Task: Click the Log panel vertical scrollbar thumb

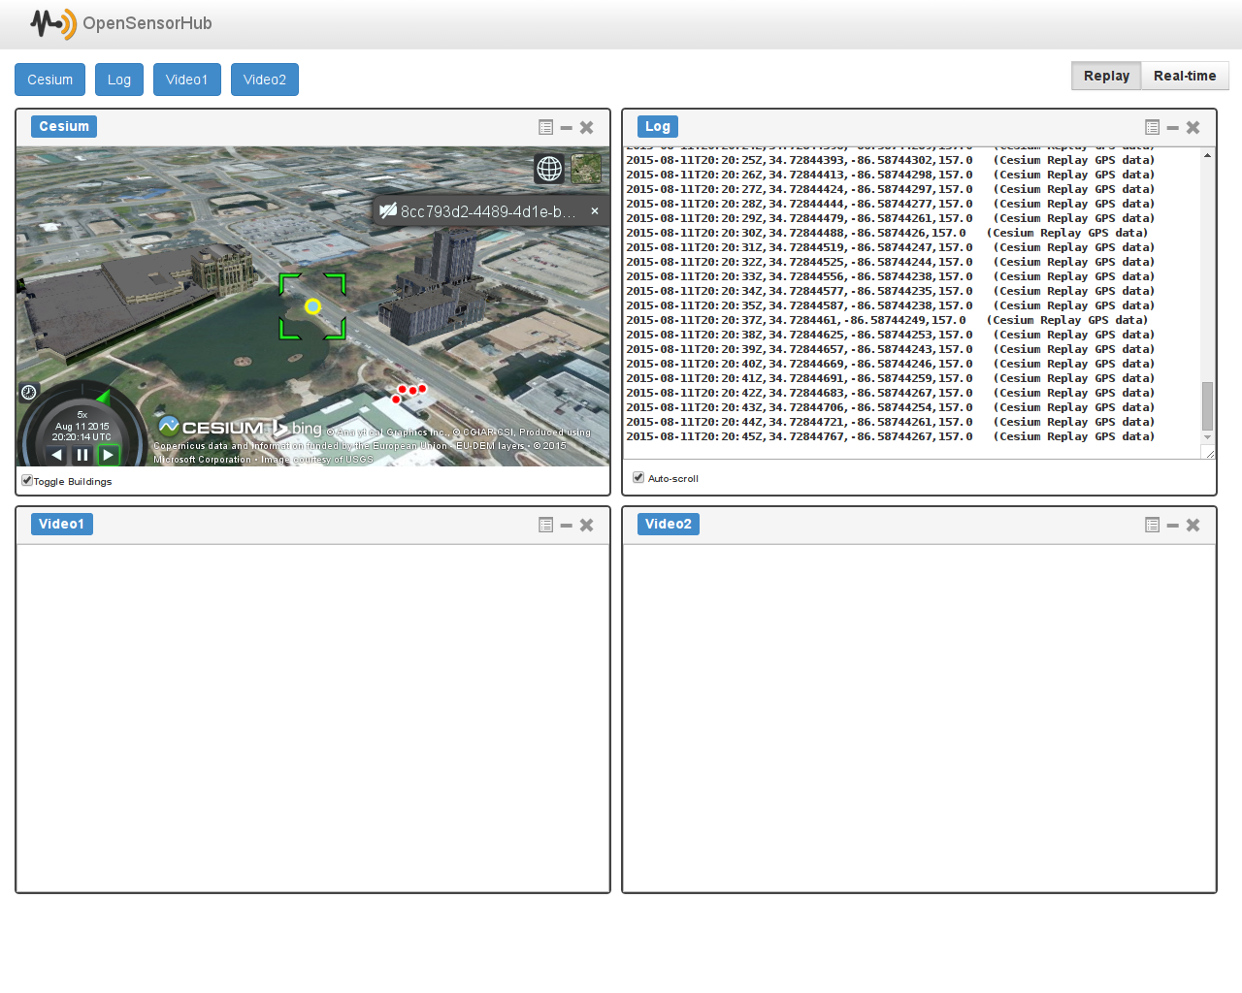Action: [x=1207, y=405]
